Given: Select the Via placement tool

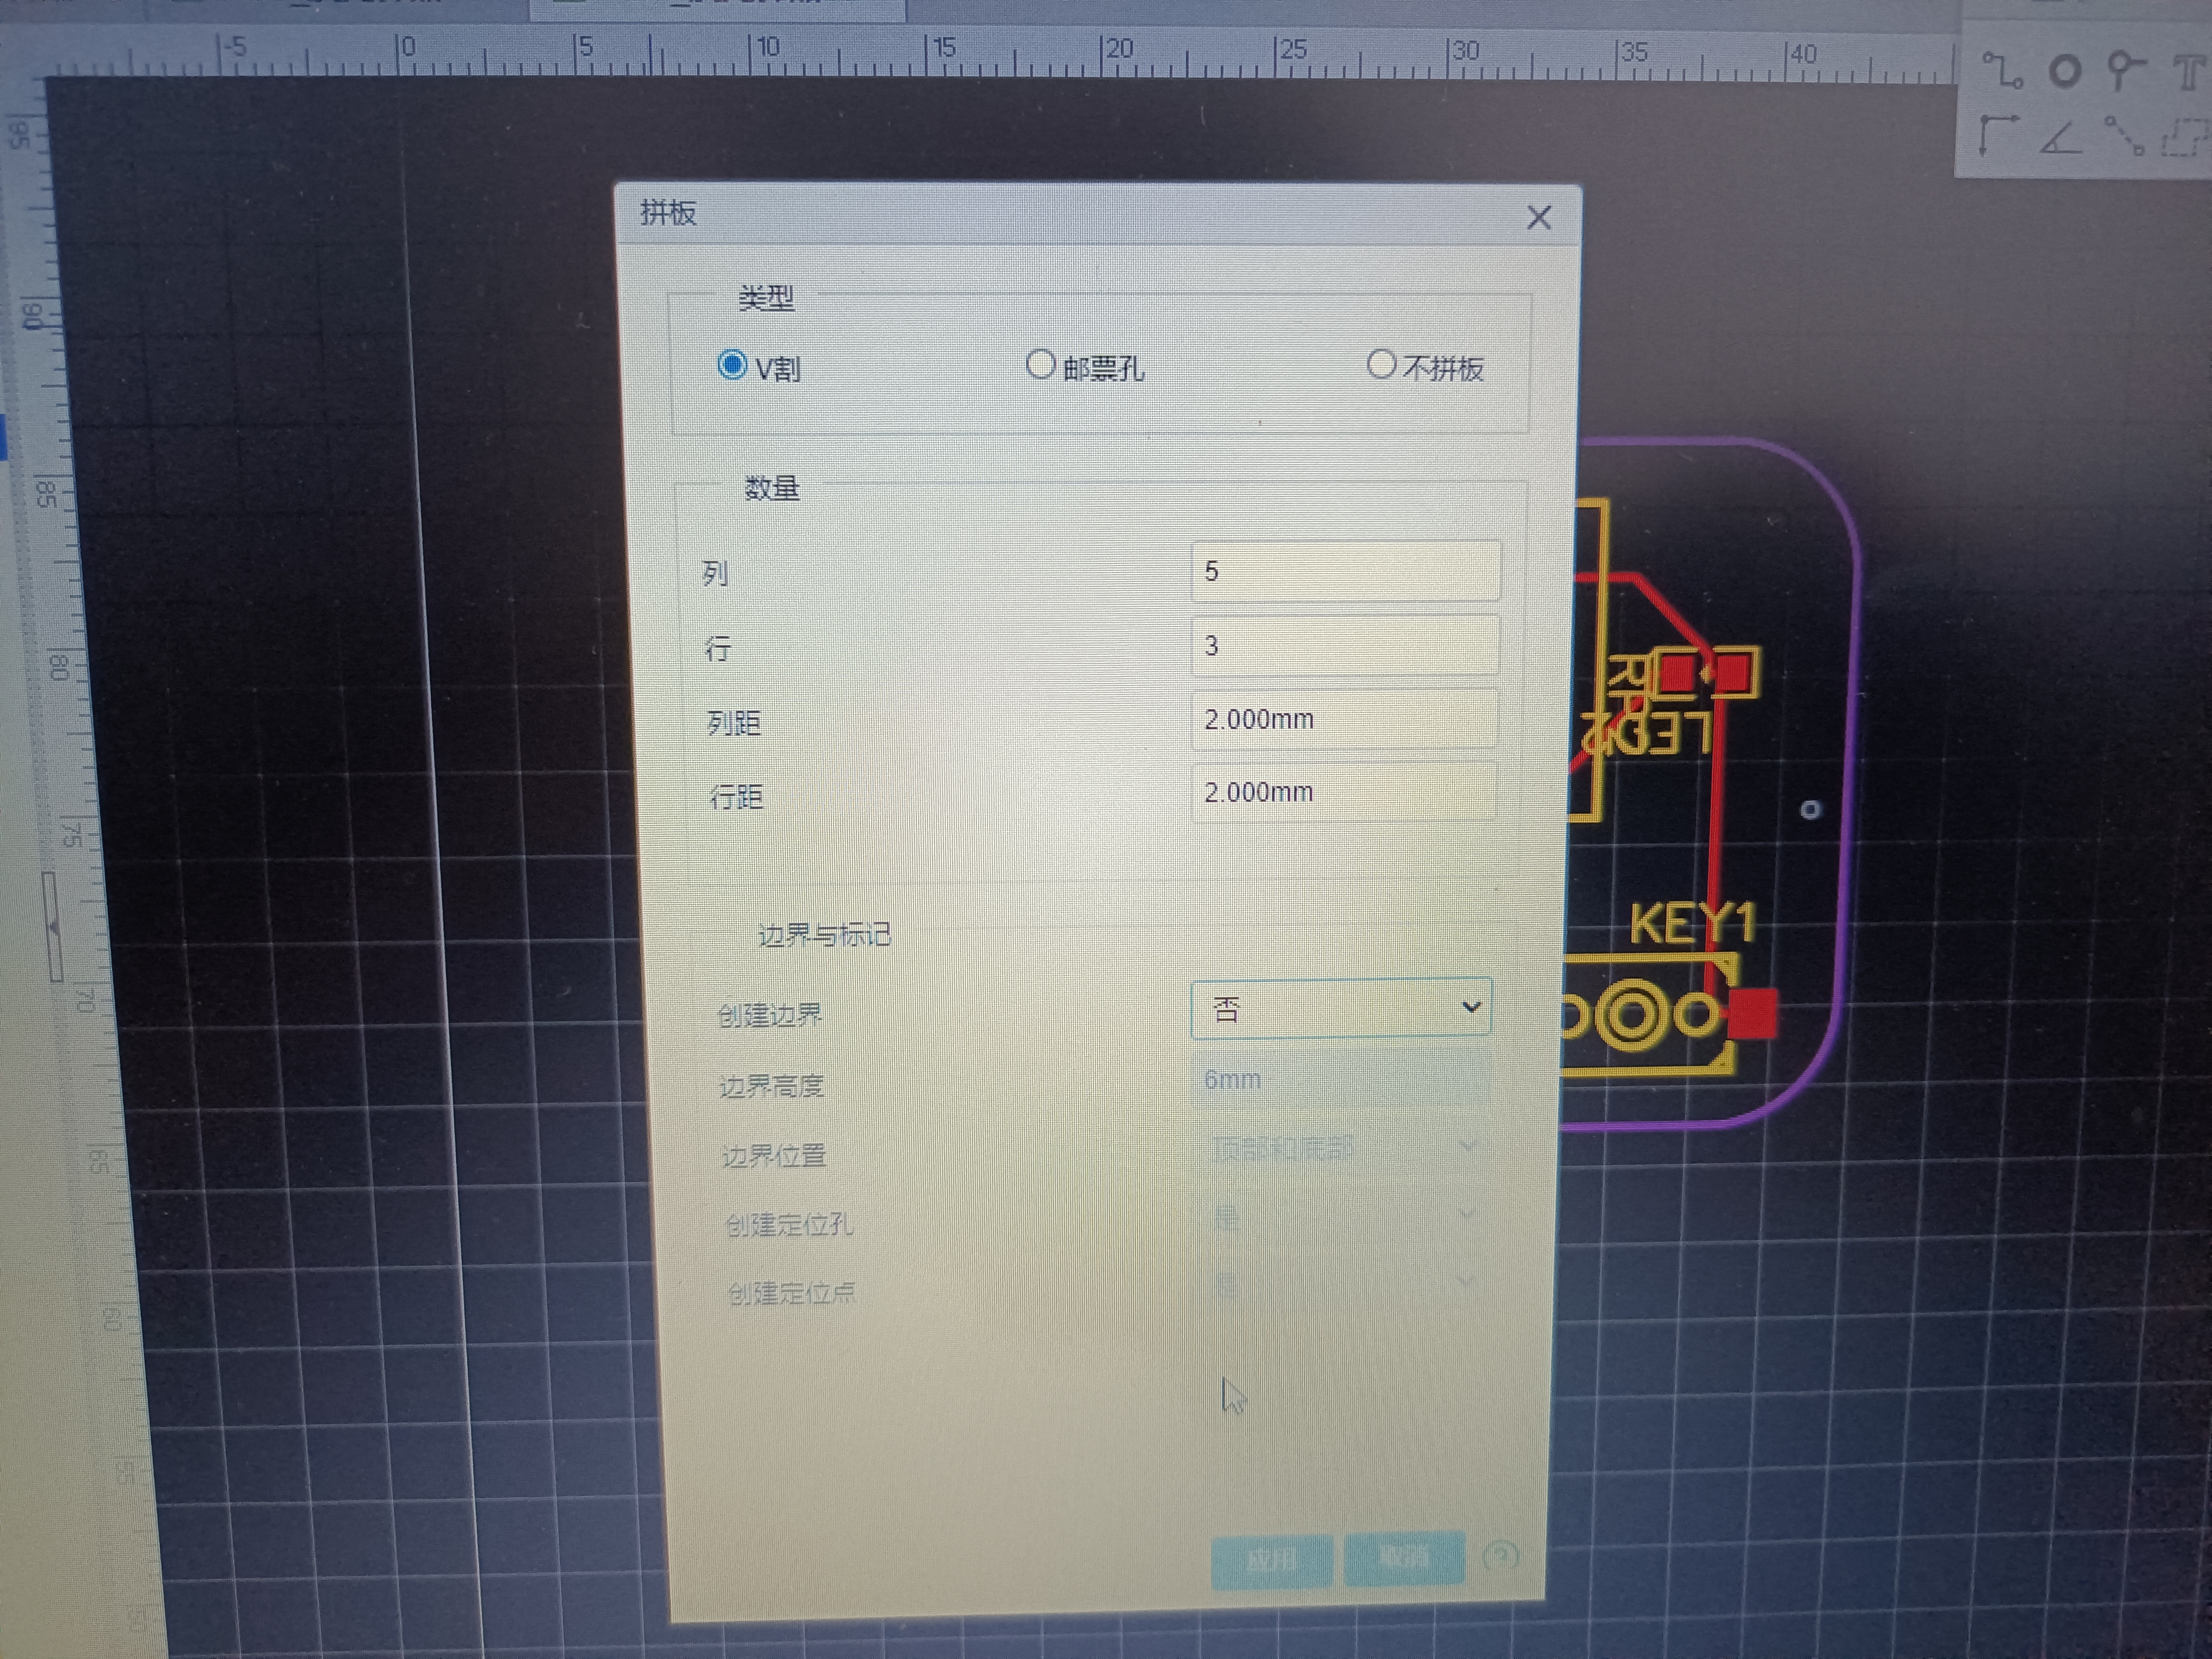Looking at the screenshot, I should pyautogui.click(x=2125, y=69).
